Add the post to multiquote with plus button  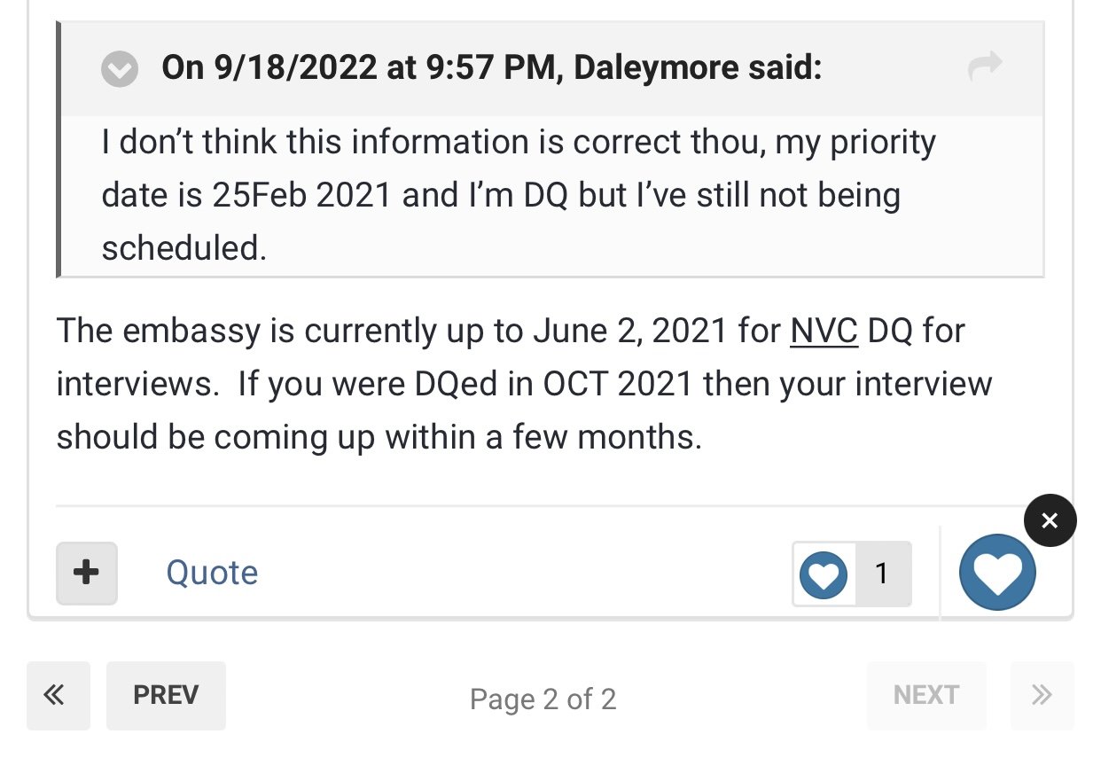pyautogui.click(x=87, y=573)
